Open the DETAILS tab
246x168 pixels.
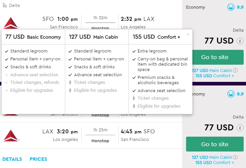tap(12, 159)
